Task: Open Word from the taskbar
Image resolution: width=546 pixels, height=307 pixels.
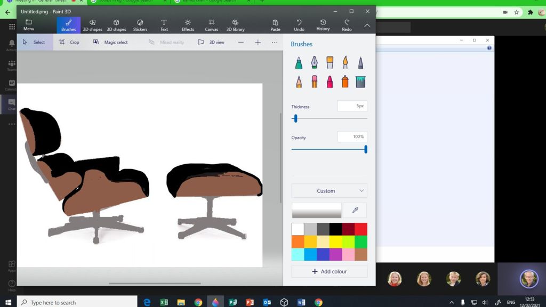Action: point(301,302)
